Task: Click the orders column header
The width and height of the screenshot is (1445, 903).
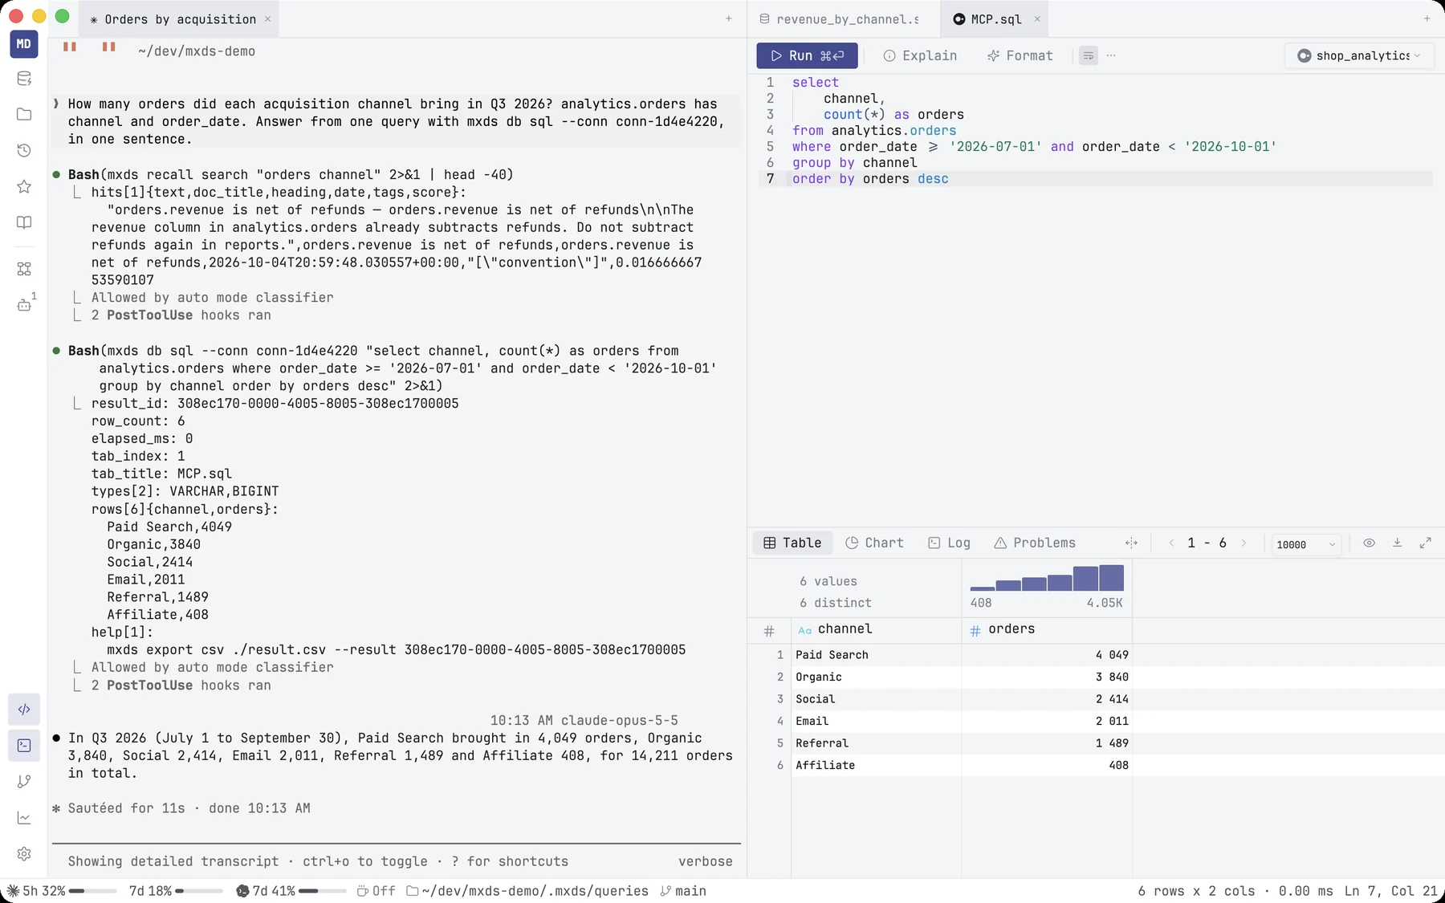Action: [x=1047, y=630]
